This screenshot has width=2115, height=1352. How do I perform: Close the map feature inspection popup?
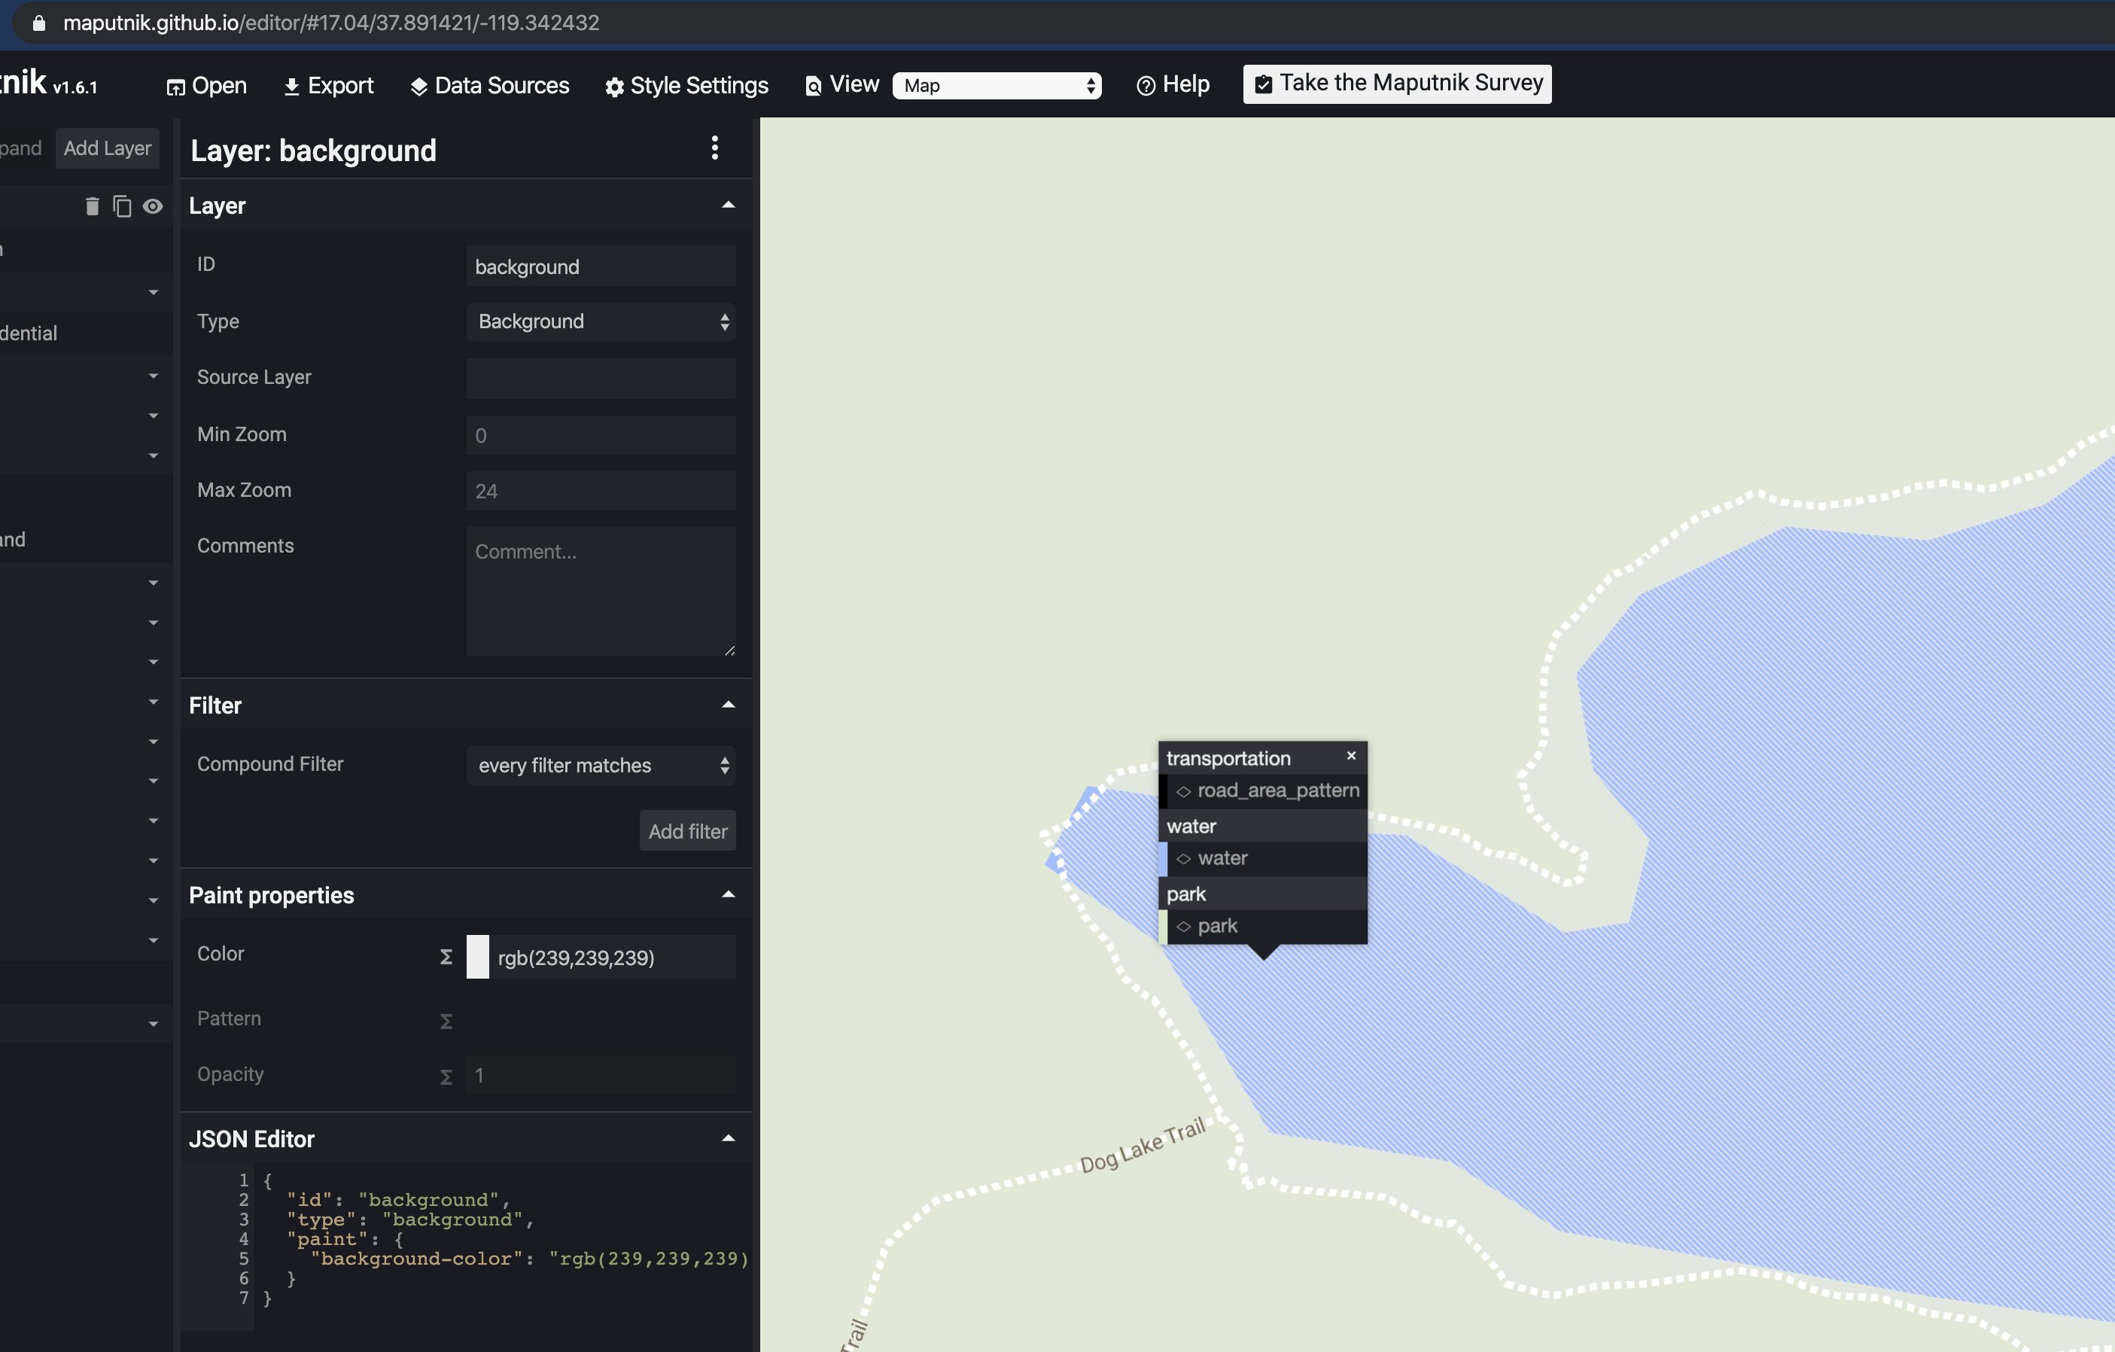point(1350,754)
